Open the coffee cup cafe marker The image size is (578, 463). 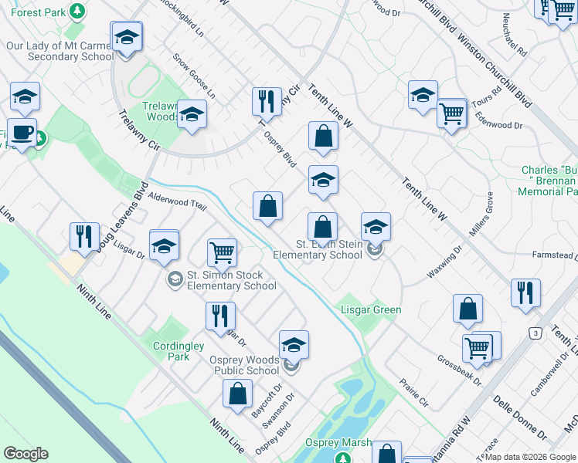[22, 134]
